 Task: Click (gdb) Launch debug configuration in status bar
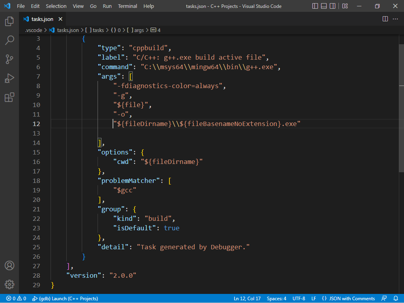pos(65,298)
